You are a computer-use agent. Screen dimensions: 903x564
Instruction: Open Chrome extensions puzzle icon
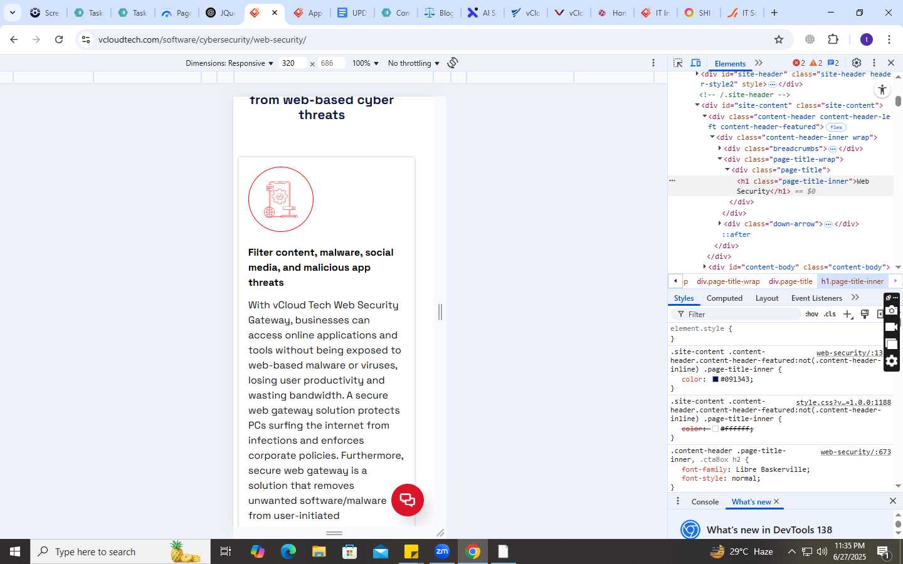click(833, 39)
